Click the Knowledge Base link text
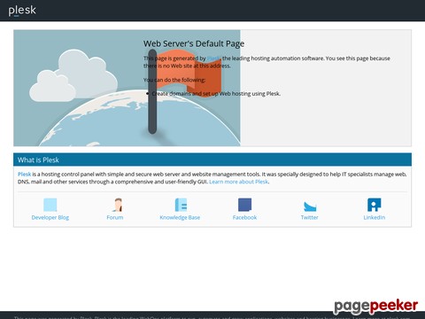The width and height of the screenshot is (425, 319). pyautogui.click(x=180, y=217)
